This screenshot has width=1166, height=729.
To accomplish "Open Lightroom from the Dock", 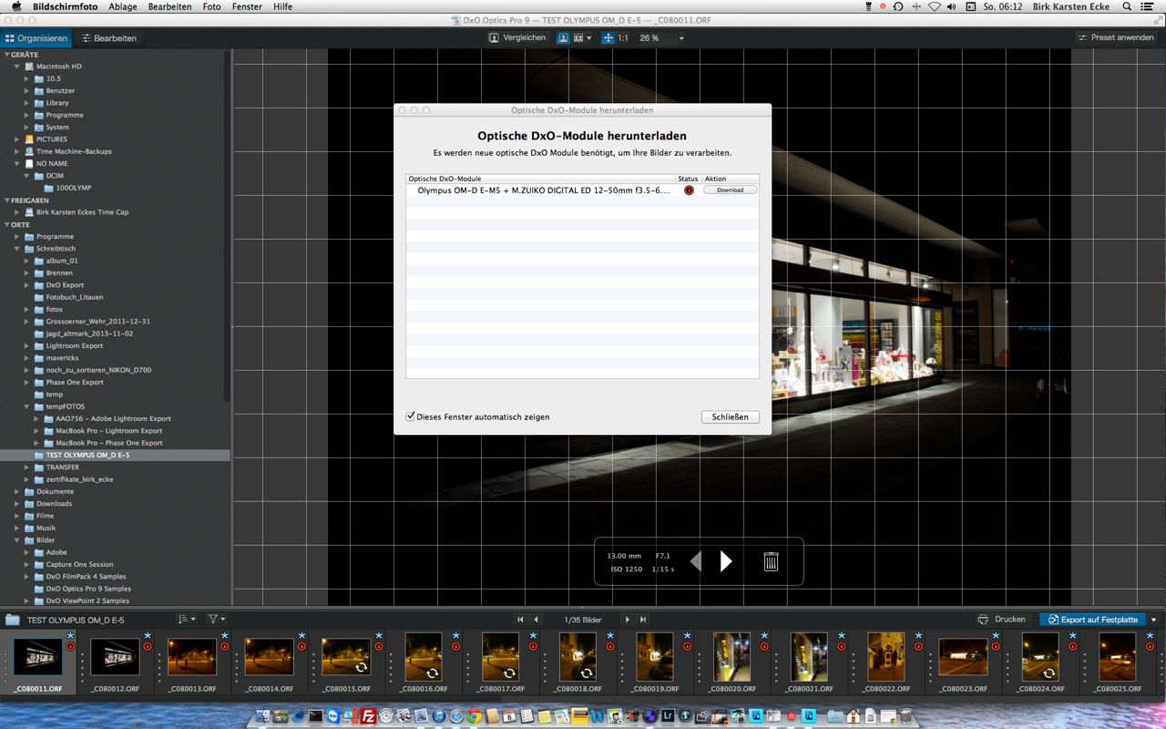I will (x=668, y=716).
